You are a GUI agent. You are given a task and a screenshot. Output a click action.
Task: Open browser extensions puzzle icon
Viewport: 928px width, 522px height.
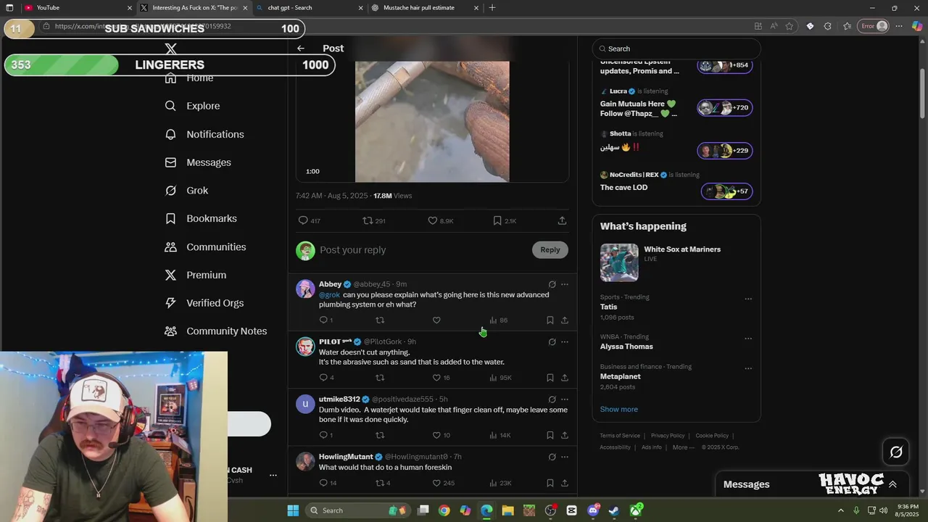click(827, 26)
